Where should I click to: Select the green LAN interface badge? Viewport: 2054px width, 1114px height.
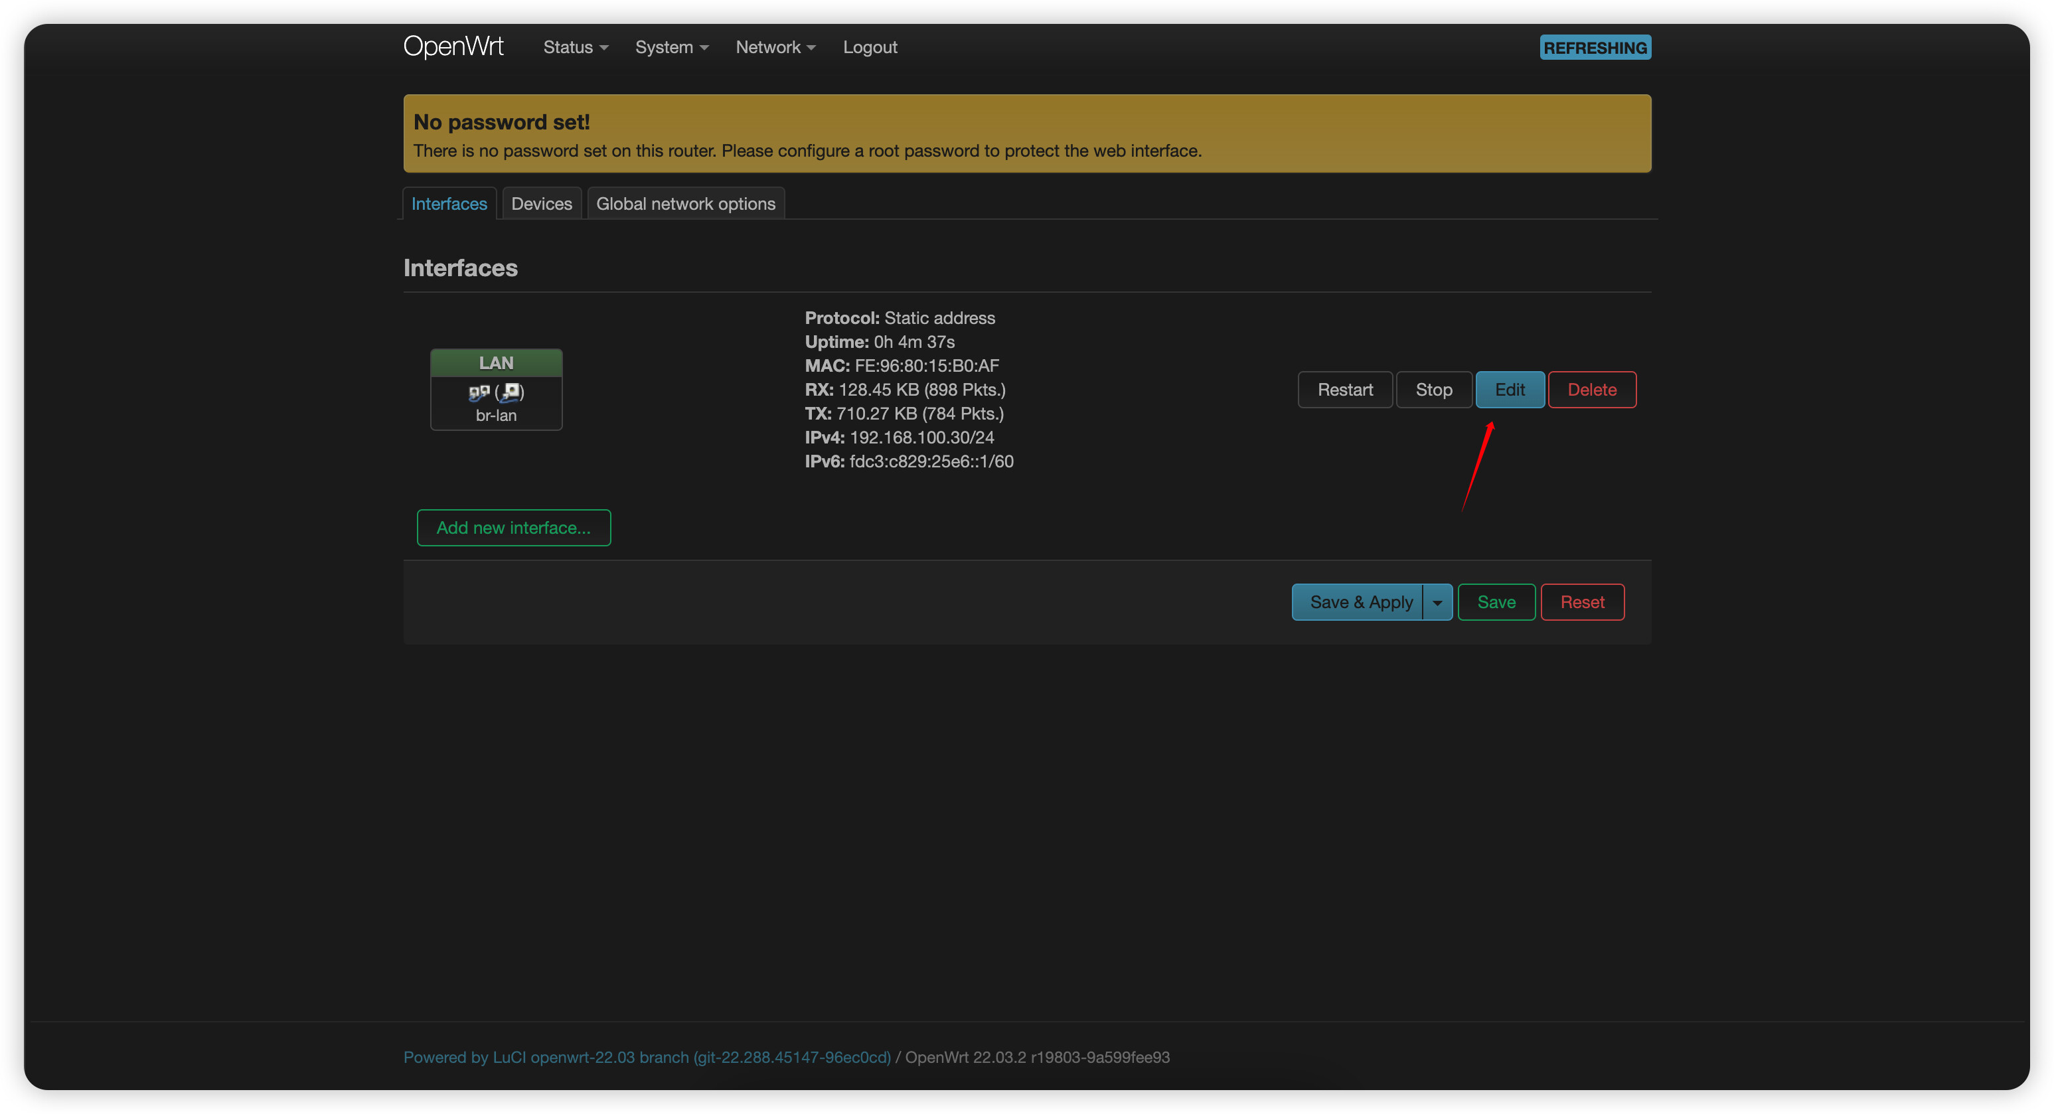click(495, 363)
